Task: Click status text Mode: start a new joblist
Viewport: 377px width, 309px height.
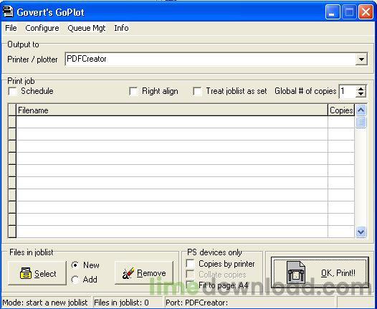Action: point(45,303)
